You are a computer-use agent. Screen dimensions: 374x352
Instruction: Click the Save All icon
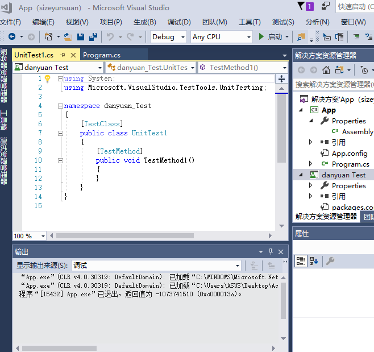[93, 37]
